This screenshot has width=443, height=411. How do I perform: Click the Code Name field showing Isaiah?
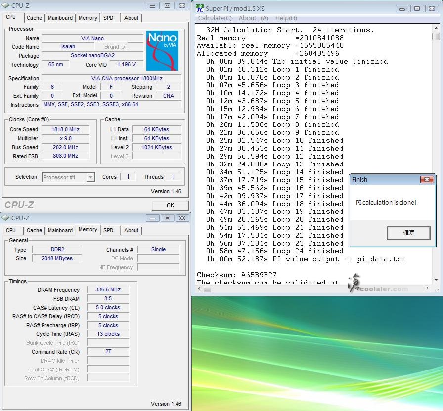pos(68,46)
